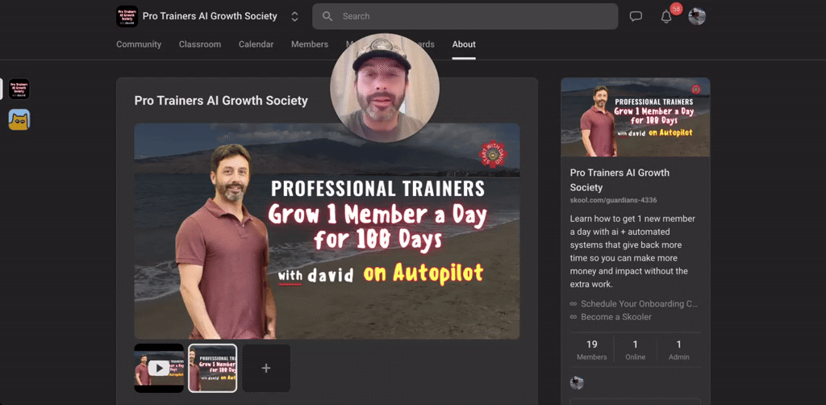Click the 1 Admin count

[678, 350]
